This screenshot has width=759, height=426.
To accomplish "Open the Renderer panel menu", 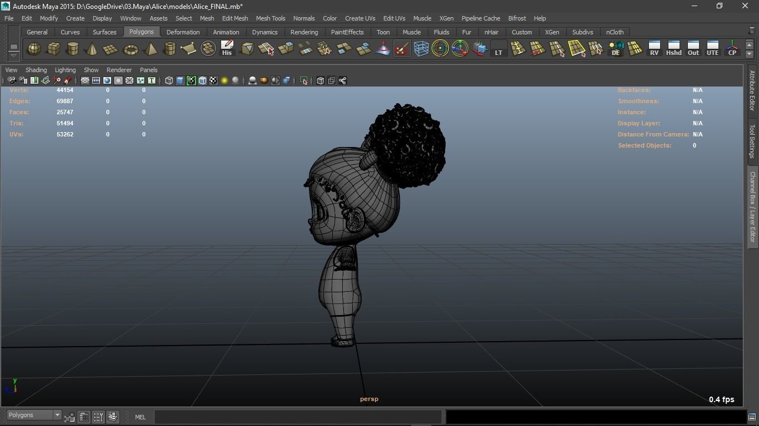I will 119,70.
